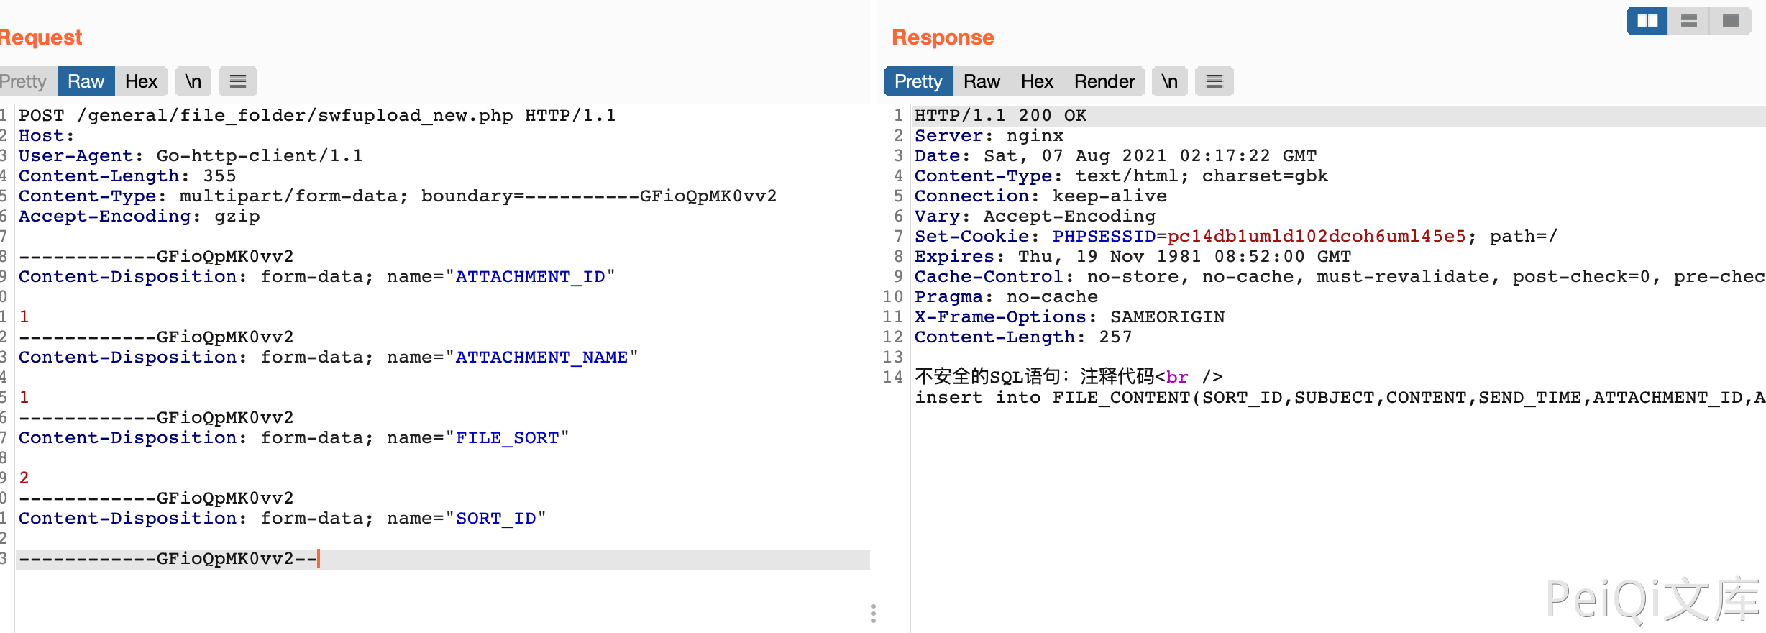Image resolution: width=1766 pixels, height=633 pixels.
Task: Open the Response Hex tab
Action: coord(1038,81)
